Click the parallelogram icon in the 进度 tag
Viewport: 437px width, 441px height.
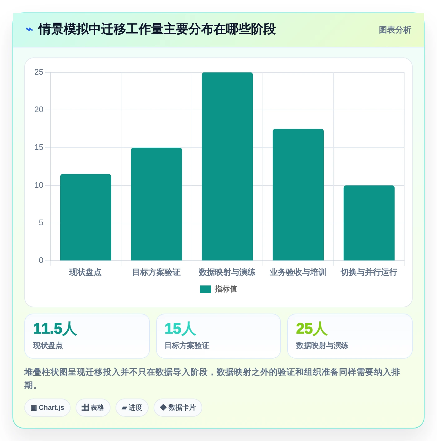(x=124, y=408)
